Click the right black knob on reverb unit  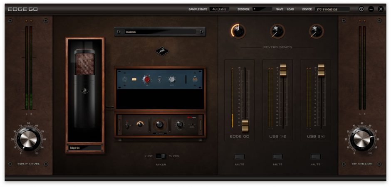click(180, 124)
